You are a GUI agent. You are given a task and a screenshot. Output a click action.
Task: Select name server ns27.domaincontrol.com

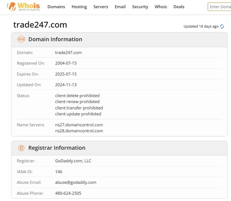79,125
